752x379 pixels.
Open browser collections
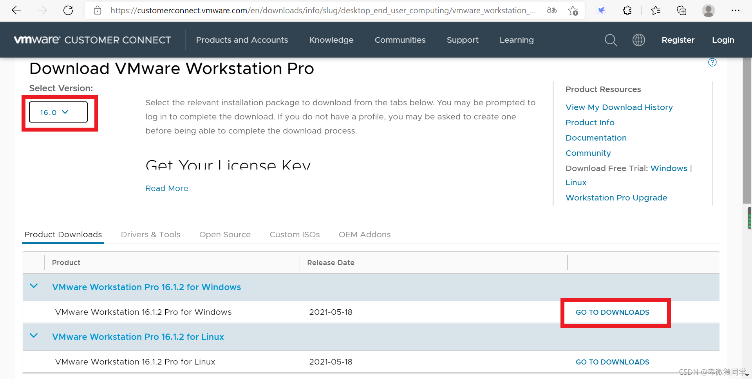coord(681,11)
